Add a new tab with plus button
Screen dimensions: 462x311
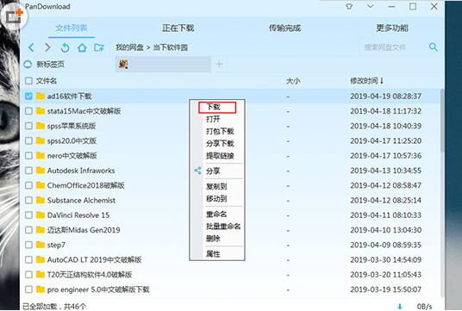(219, 65)
